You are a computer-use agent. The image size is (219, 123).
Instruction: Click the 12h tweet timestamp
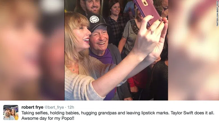coord(71,107)
